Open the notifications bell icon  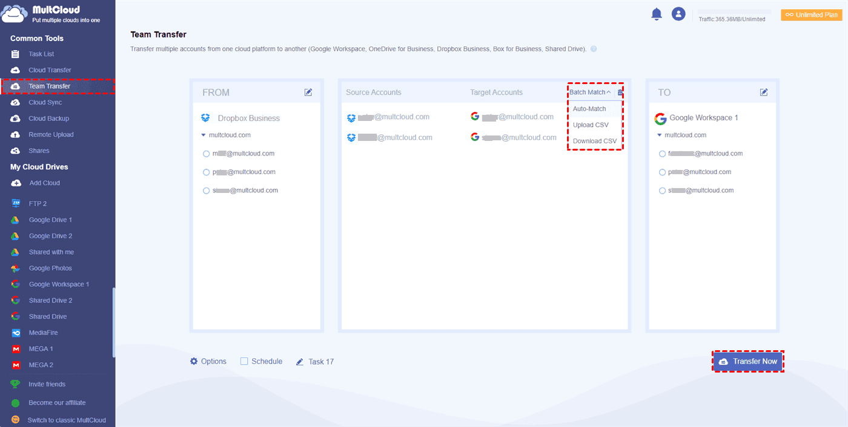tap(657, 14)
